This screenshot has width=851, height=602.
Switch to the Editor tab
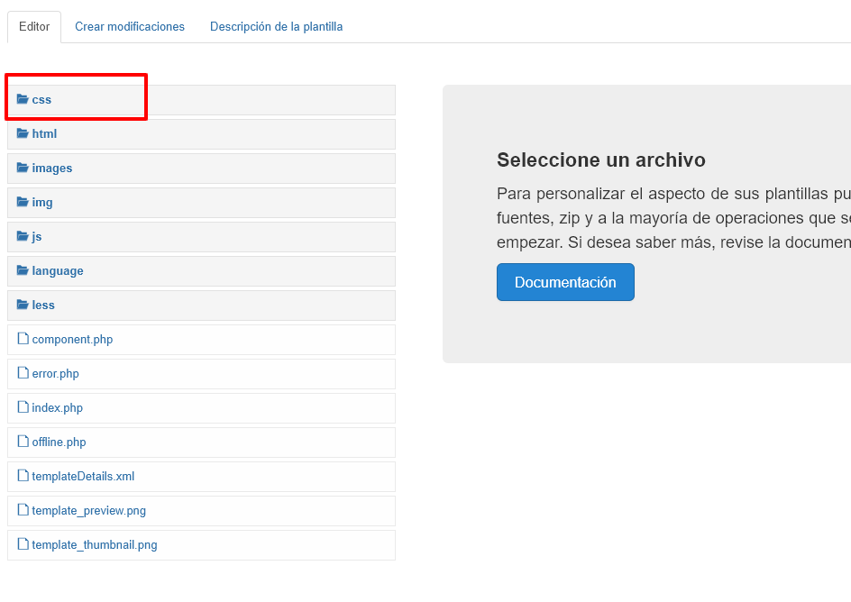[34, 26]
